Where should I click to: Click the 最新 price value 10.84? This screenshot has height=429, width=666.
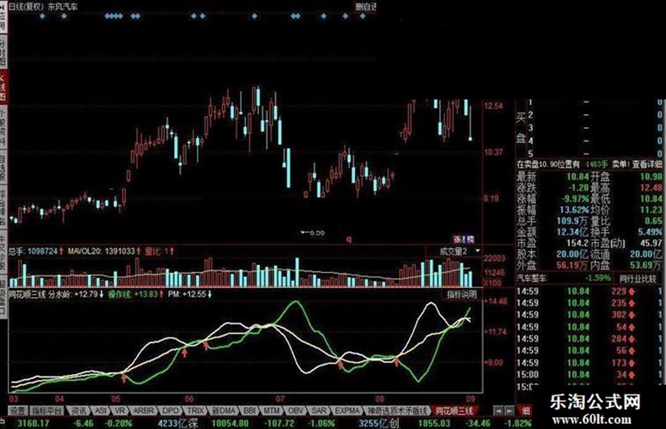(x=578, y=176)
